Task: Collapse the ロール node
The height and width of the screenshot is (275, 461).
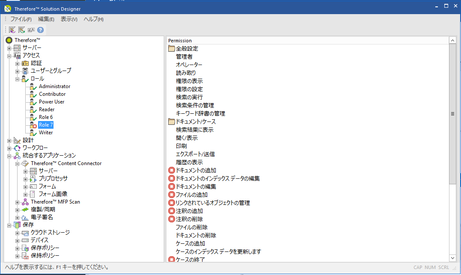Action: pos(18,79)
